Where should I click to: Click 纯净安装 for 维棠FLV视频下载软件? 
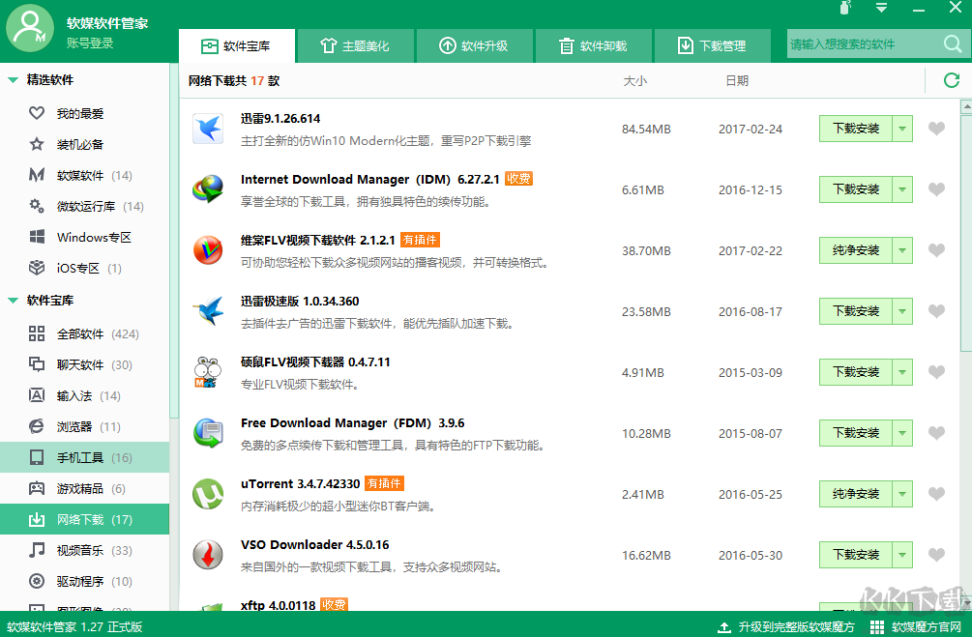pos(856,250)
